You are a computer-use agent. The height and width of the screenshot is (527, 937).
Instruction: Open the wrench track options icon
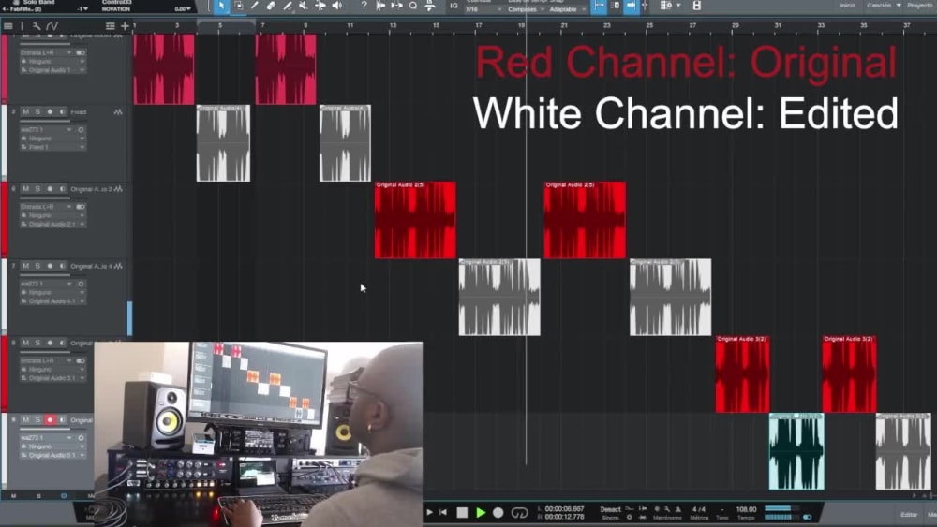pos(37,26)
